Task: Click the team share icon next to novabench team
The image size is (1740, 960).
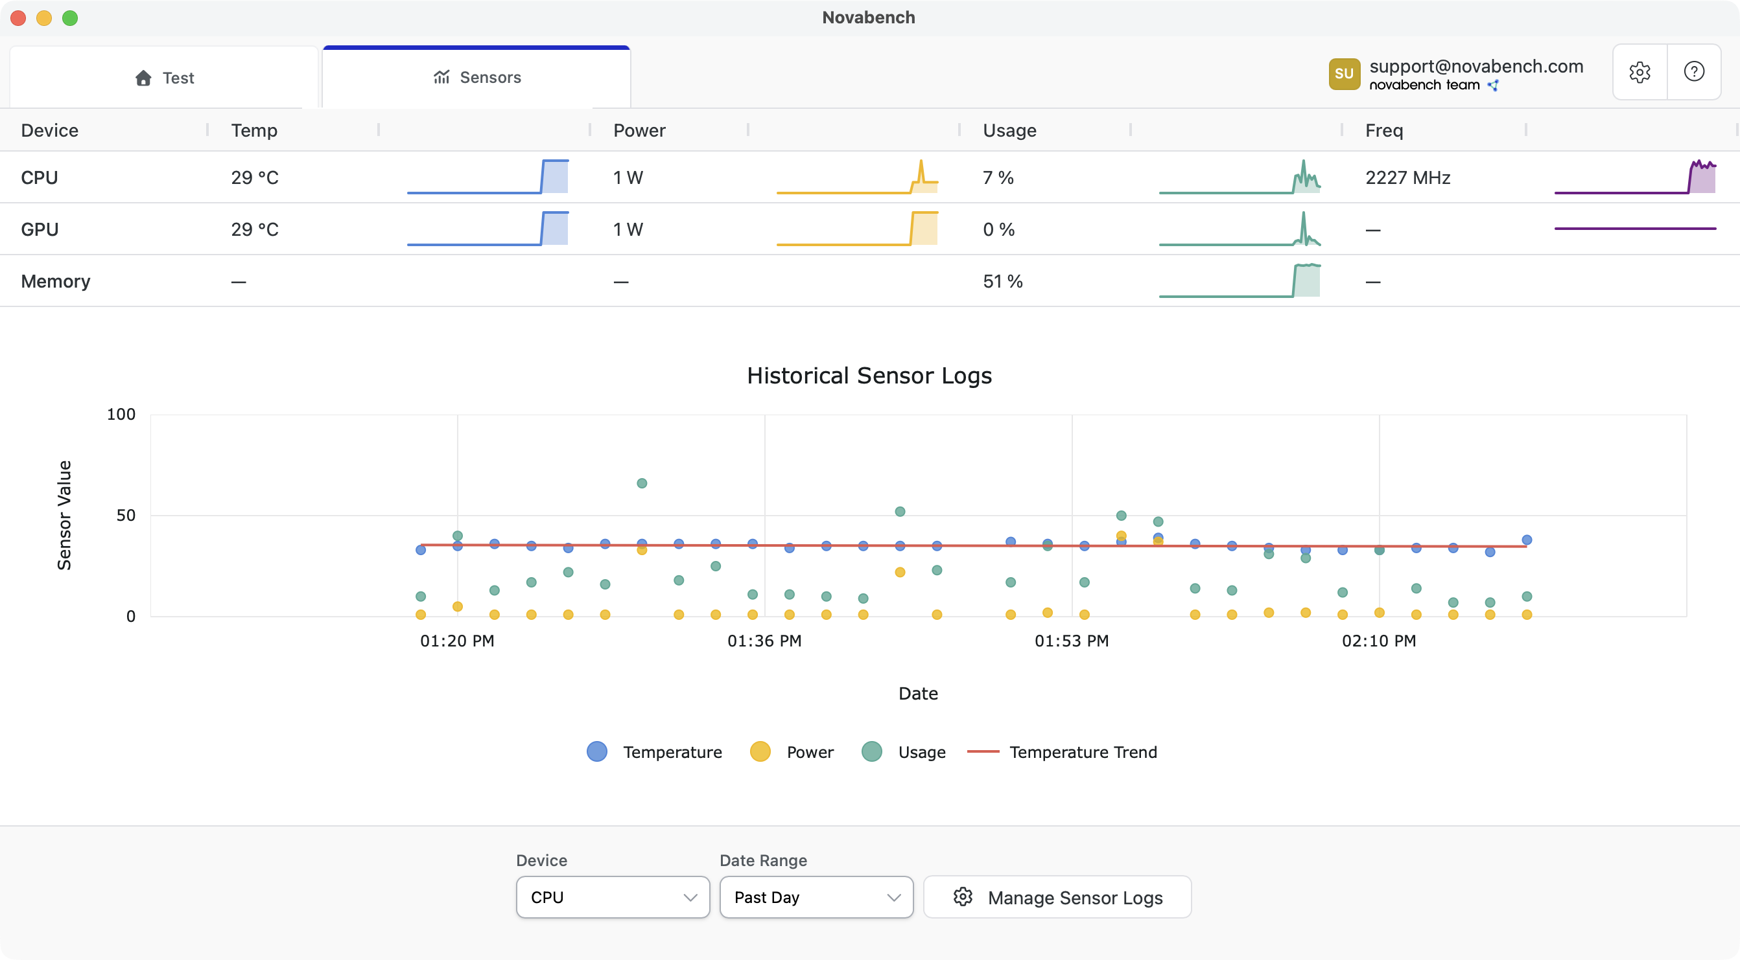Action: (1494, 85)
